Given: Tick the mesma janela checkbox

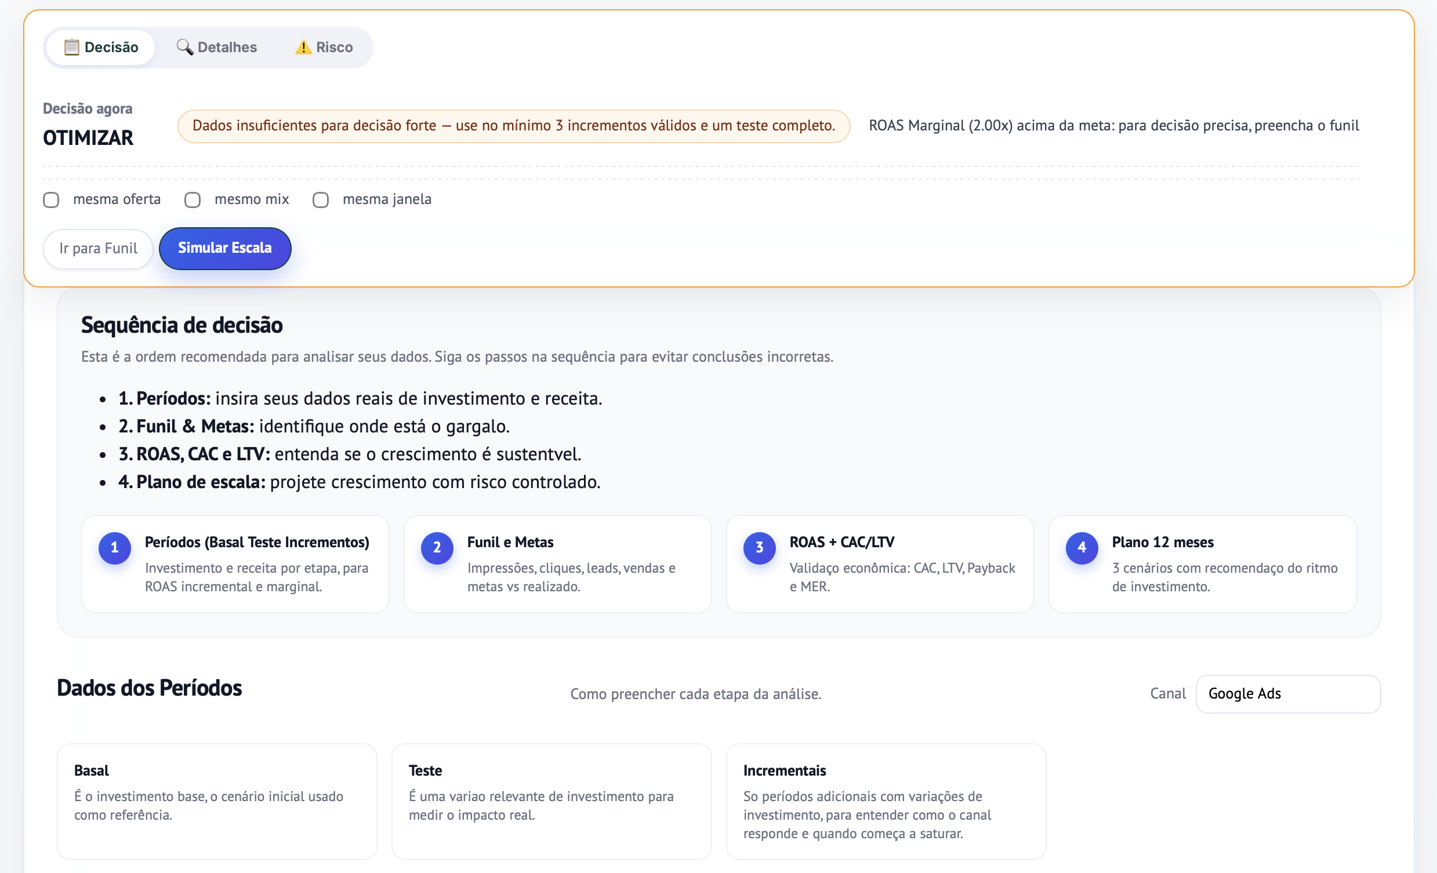Looking at the screenshot, I should (321, 200).
